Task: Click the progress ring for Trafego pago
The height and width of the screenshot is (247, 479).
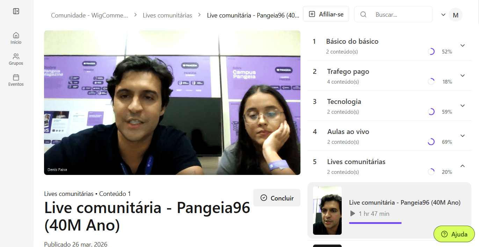Action: click(431, 82)
